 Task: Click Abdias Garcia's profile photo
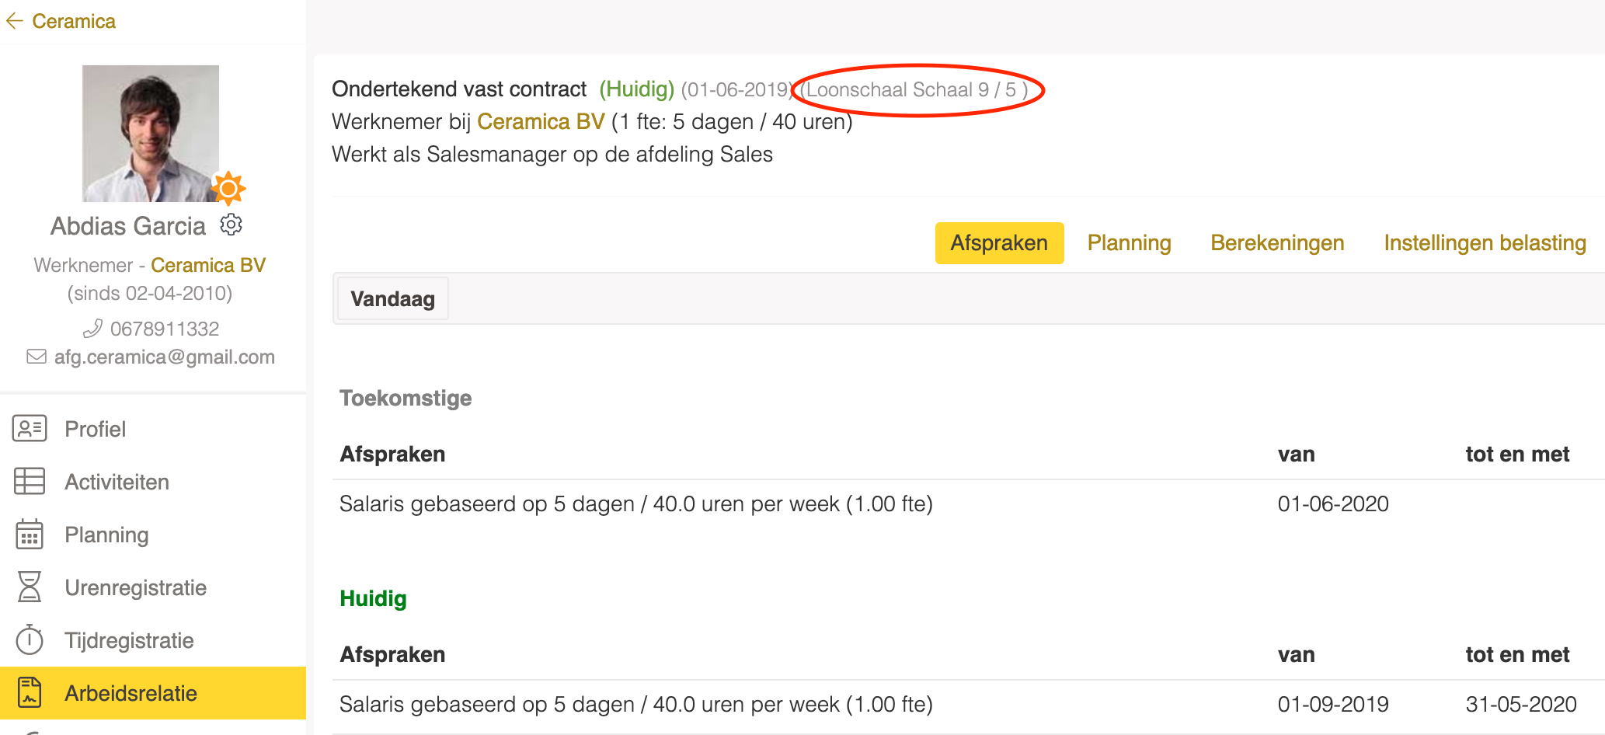coord(150,133)
